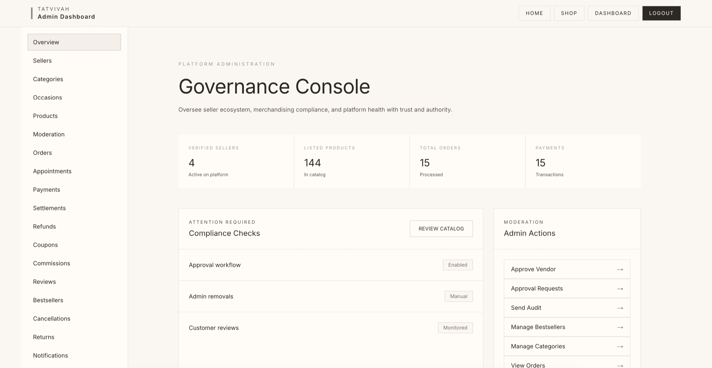Open the SHOP header button
Viewport: 712px width, 368px height.
[x=569, y=13]
